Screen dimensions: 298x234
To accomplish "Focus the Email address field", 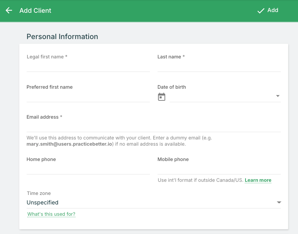I will [x=154, y=127].
